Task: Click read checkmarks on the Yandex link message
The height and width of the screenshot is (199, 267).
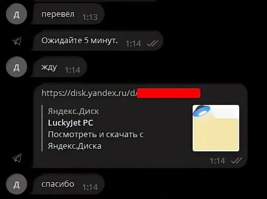Action: point(237,160)
